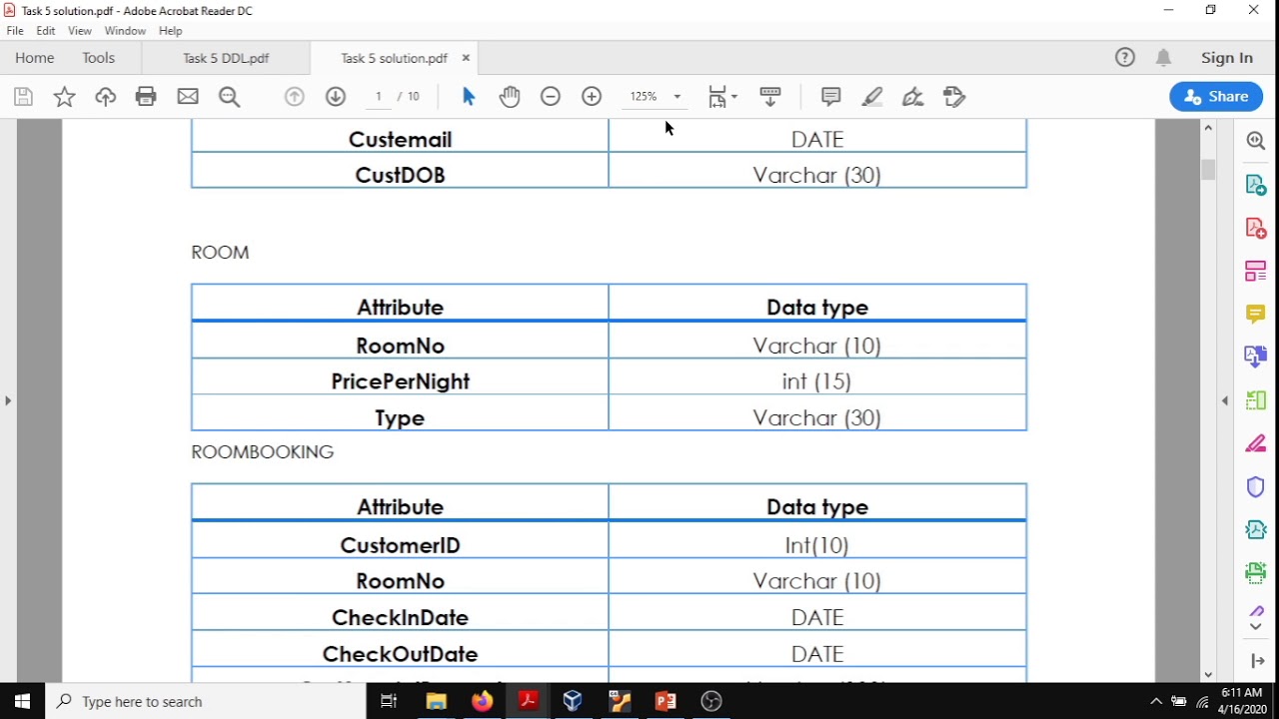Screen dimensions: 1279x719
Task: Click the Print file icon
Action: 146,97
